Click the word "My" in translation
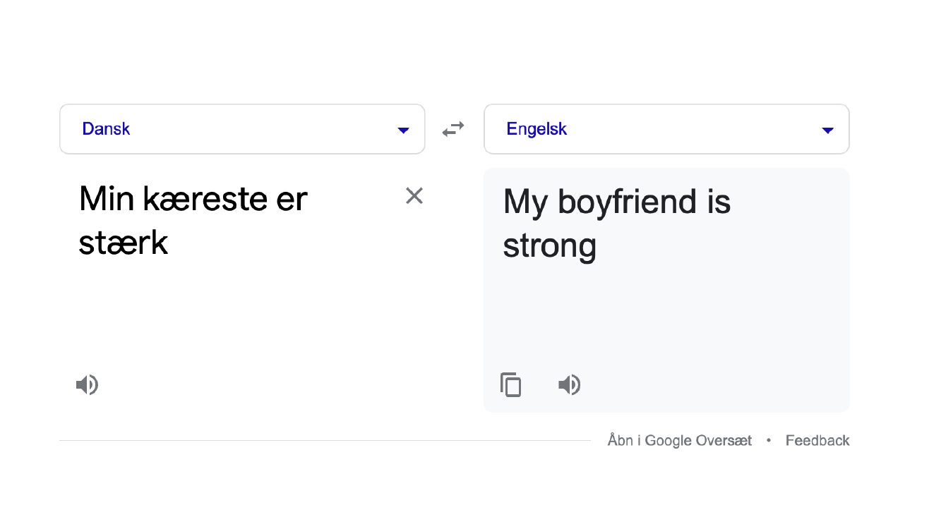This screenshot has height=529, width=941. coord(526,204)
